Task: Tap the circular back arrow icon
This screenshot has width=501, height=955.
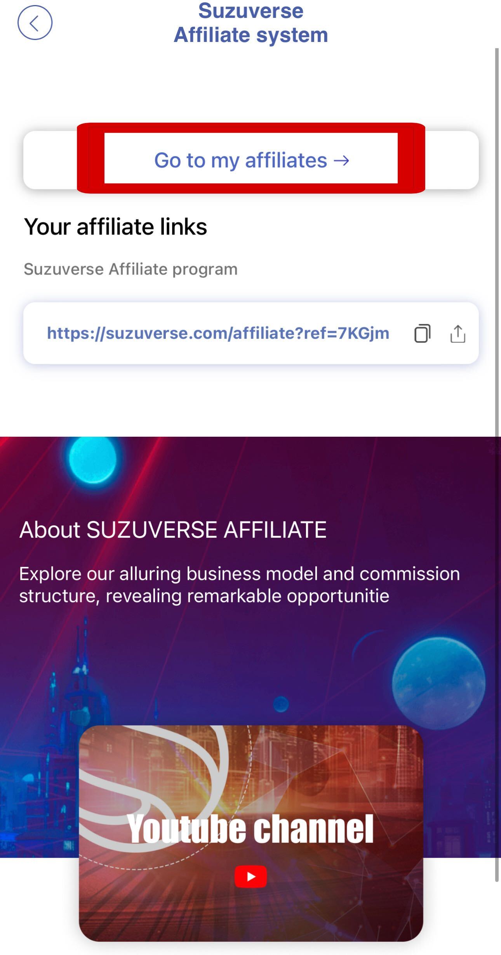Action: [x=35, y=23]
